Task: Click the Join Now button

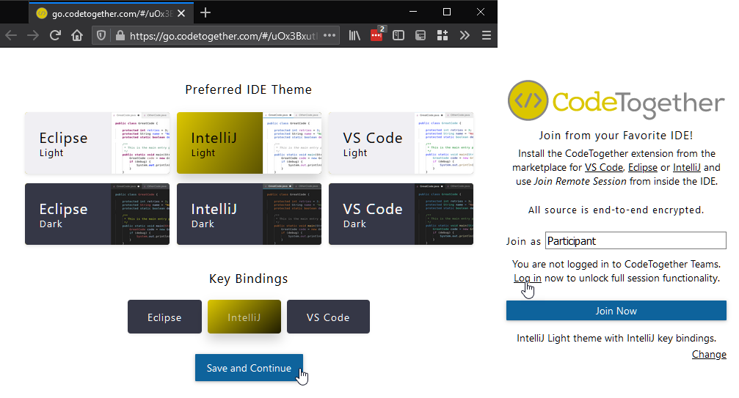Action: pos(616,311)
